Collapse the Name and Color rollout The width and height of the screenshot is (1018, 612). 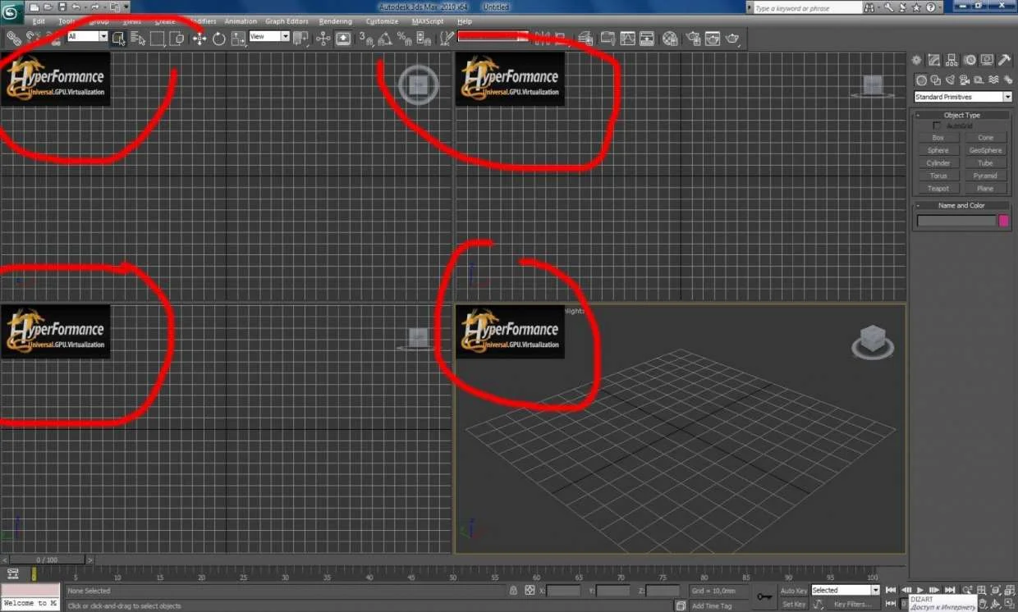click(x=961, y=206)
